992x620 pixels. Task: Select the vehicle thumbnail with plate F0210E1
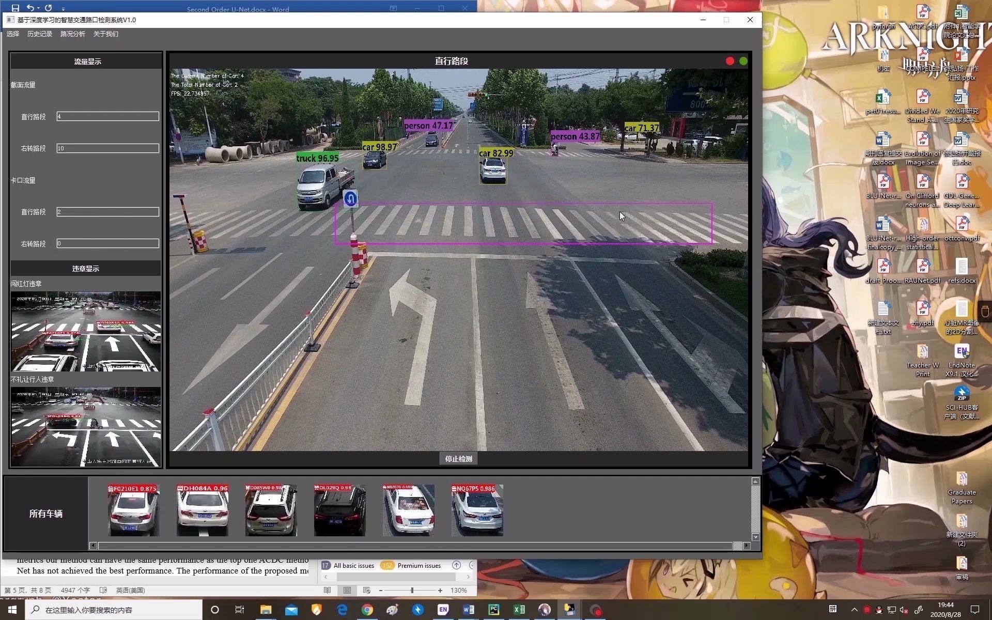click(133, 510)
